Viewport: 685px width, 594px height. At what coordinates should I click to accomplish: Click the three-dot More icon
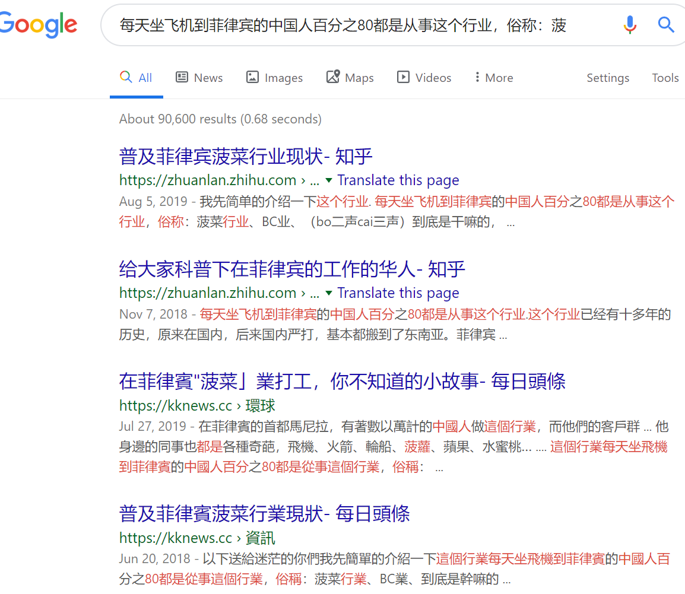[477, 77]
